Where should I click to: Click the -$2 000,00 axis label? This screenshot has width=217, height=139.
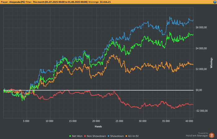(x=201, y=111)
